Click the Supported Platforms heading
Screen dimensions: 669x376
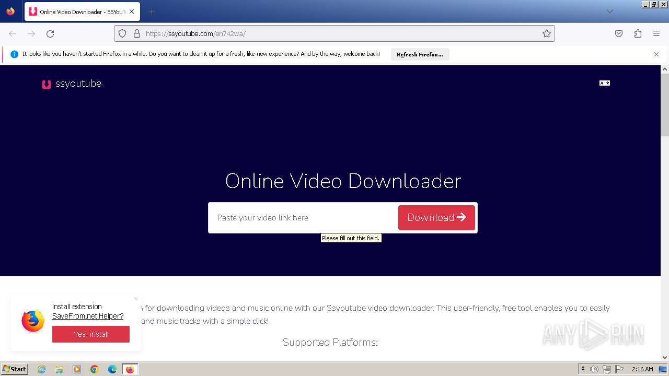click(330, 343)
